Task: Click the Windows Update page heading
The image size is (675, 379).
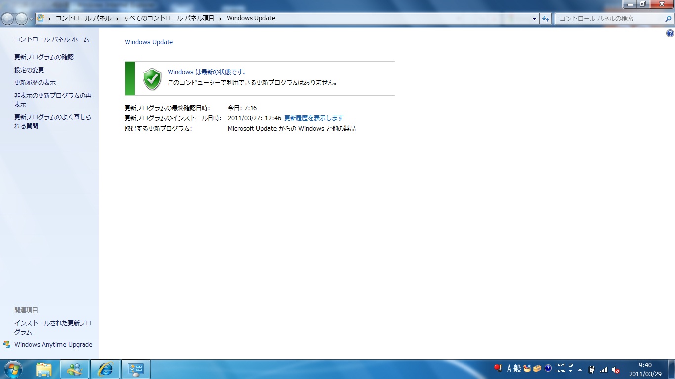Action: [x=149, y=42]
